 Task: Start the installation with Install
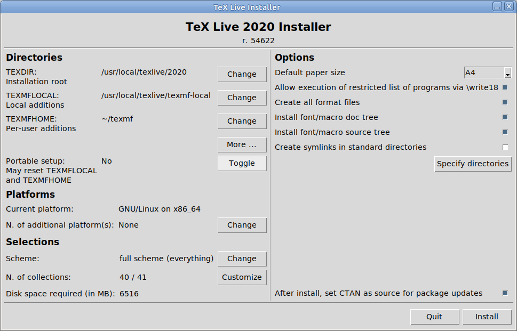point(487,317)
